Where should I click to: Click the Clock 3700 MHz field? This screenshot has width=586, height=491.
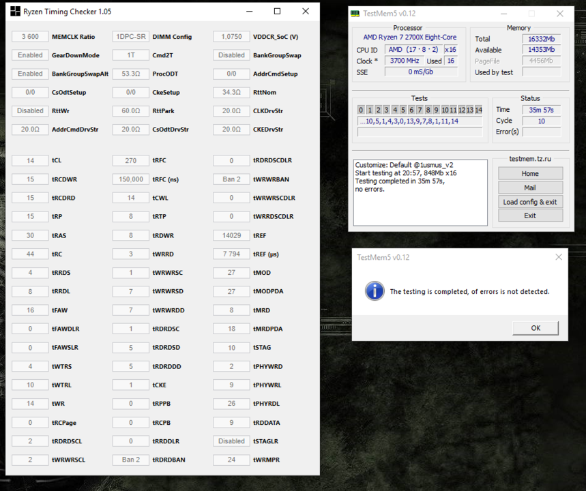[405, 61]
